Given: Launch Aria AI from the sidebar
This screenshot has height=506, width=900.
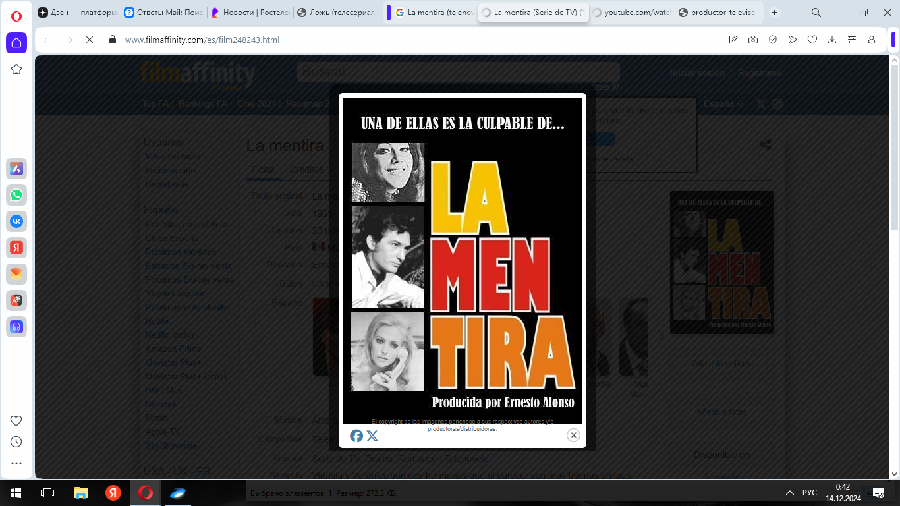Looking at the screenshot, I should (16, 169).
